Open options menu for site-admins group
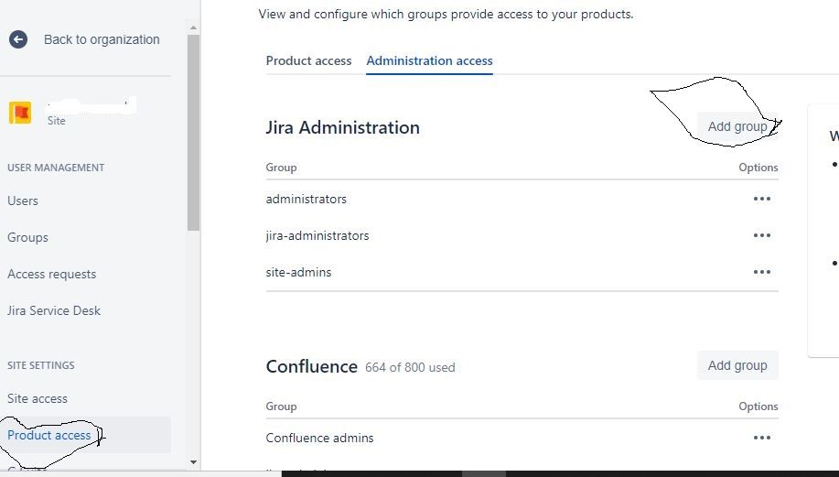This screenshot has width=839, height=477. tap(762, 272)
